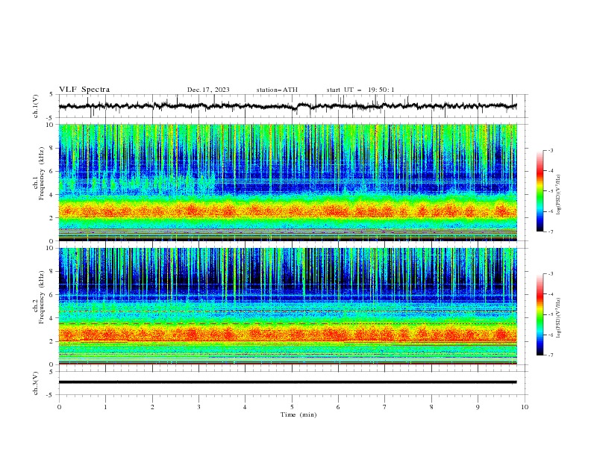Click the "ch.3(V)" axis label
Viewport: 591px width, 457px height.
coord(36,383)
